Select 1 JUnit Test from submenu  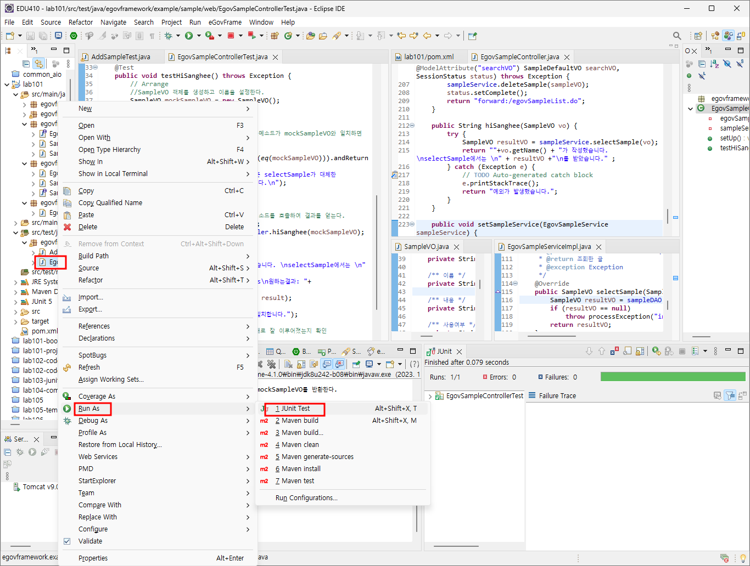[293, 409]
